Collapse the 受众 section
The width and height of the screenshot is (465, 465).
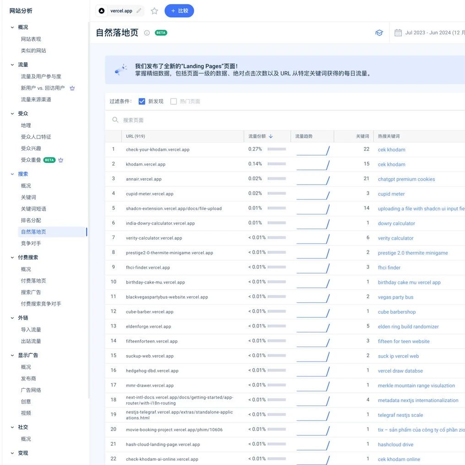tap(12, 113)
